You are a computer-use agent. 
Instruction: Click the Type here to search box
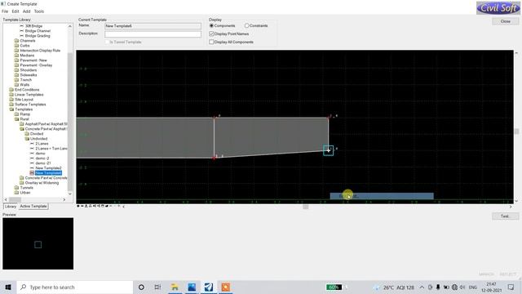(75, 287)
